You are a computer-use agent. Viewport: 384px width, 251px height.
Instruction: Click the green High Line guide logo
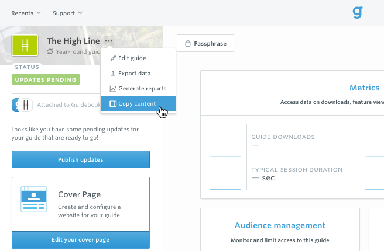(25, 45)
